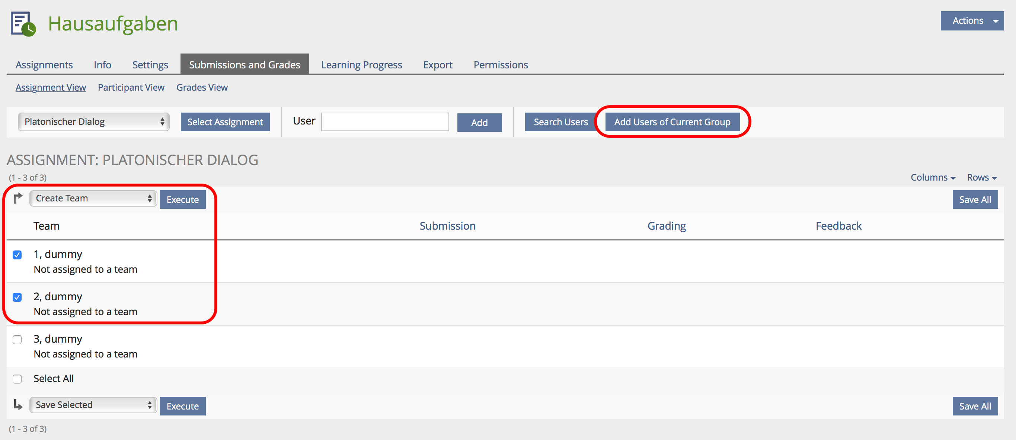Enable the Select All checkbox

click(17, 379)
